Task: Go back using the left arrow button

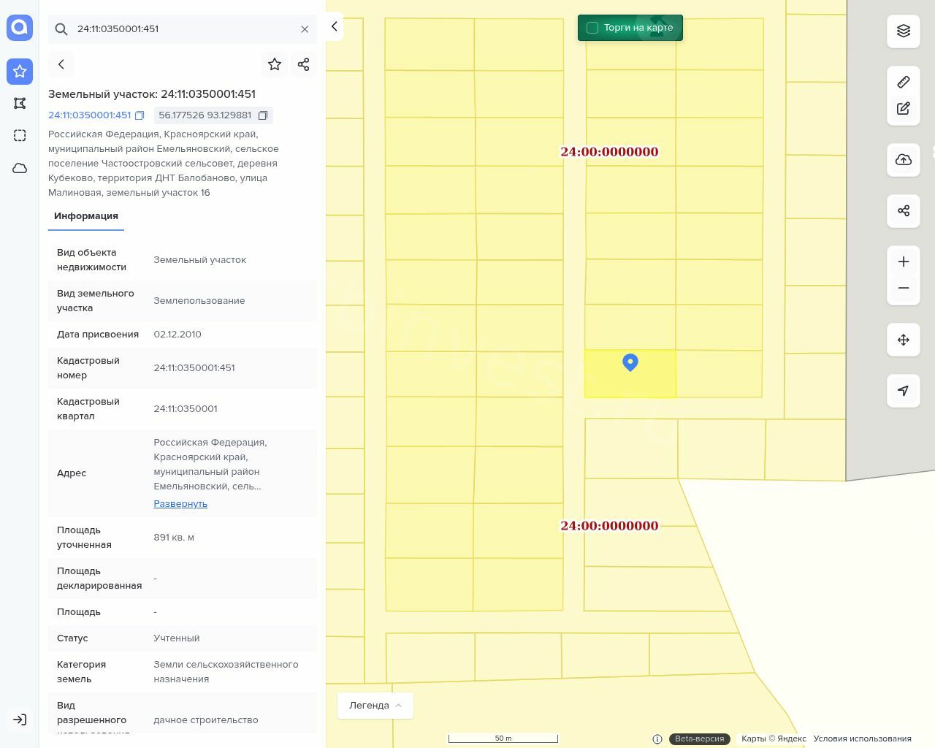Action: (x=61, y=64)
